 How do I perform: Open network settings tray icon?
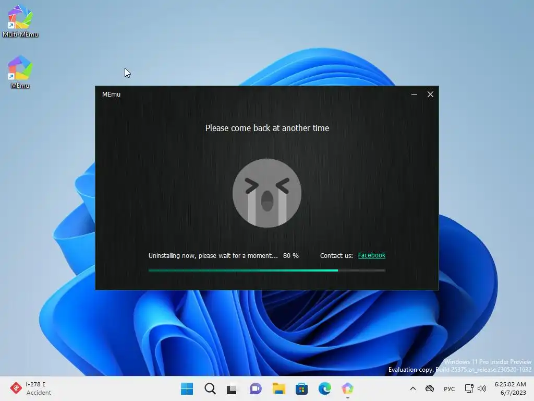click(469, 388)
